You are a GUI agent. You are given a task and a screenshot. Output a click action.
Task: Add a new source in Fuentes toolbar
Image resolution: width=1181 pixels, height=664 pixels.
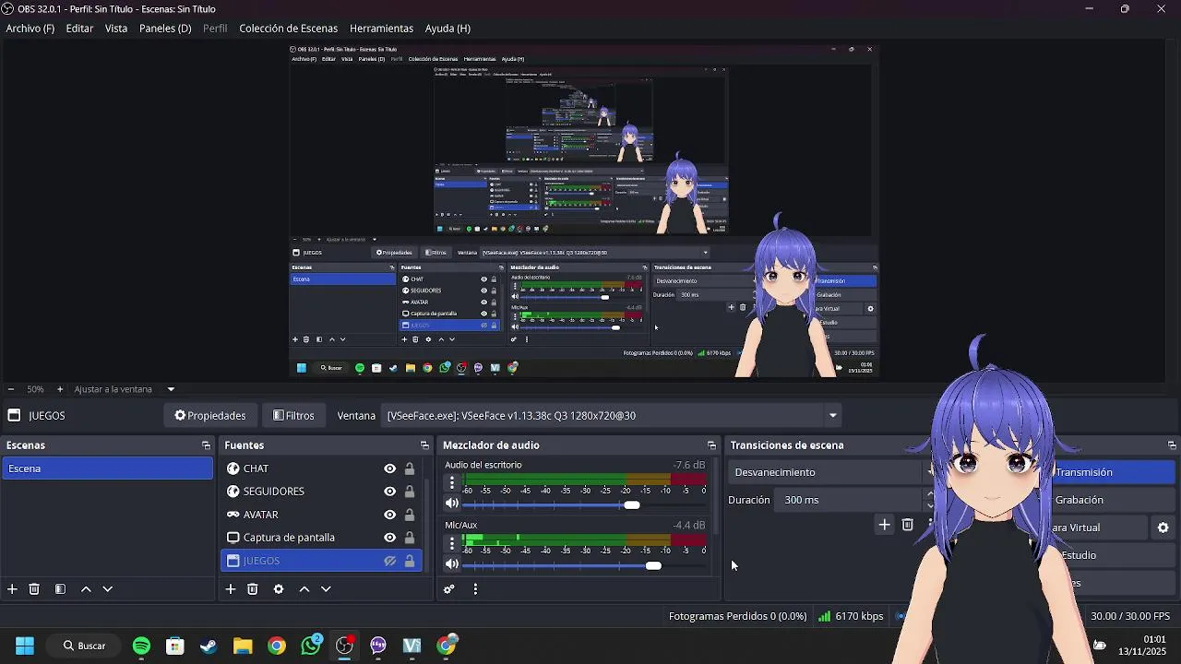click(231, 588)
